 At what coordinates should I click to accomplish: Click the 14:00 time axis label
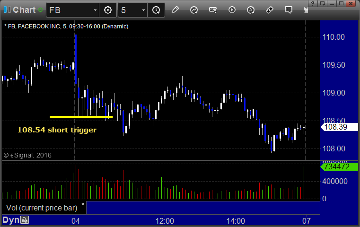click(x=236, y=221)
